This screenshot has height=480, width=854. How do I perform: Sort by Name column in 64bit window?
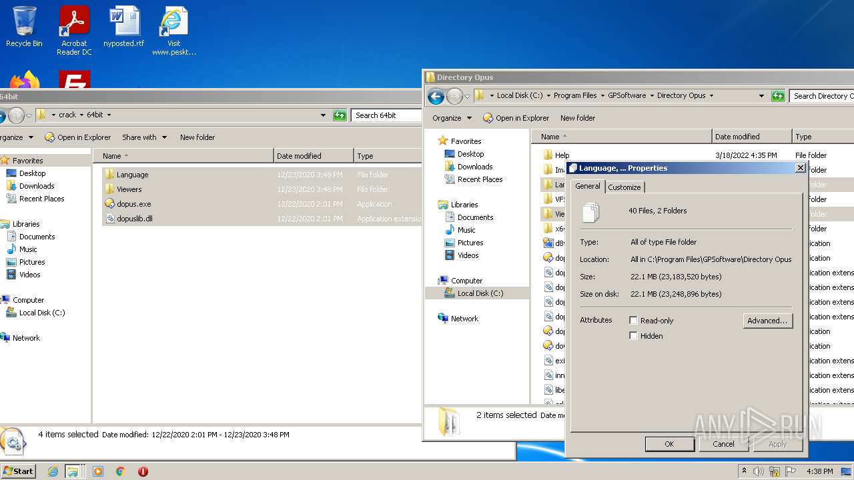tap(183, 156)
